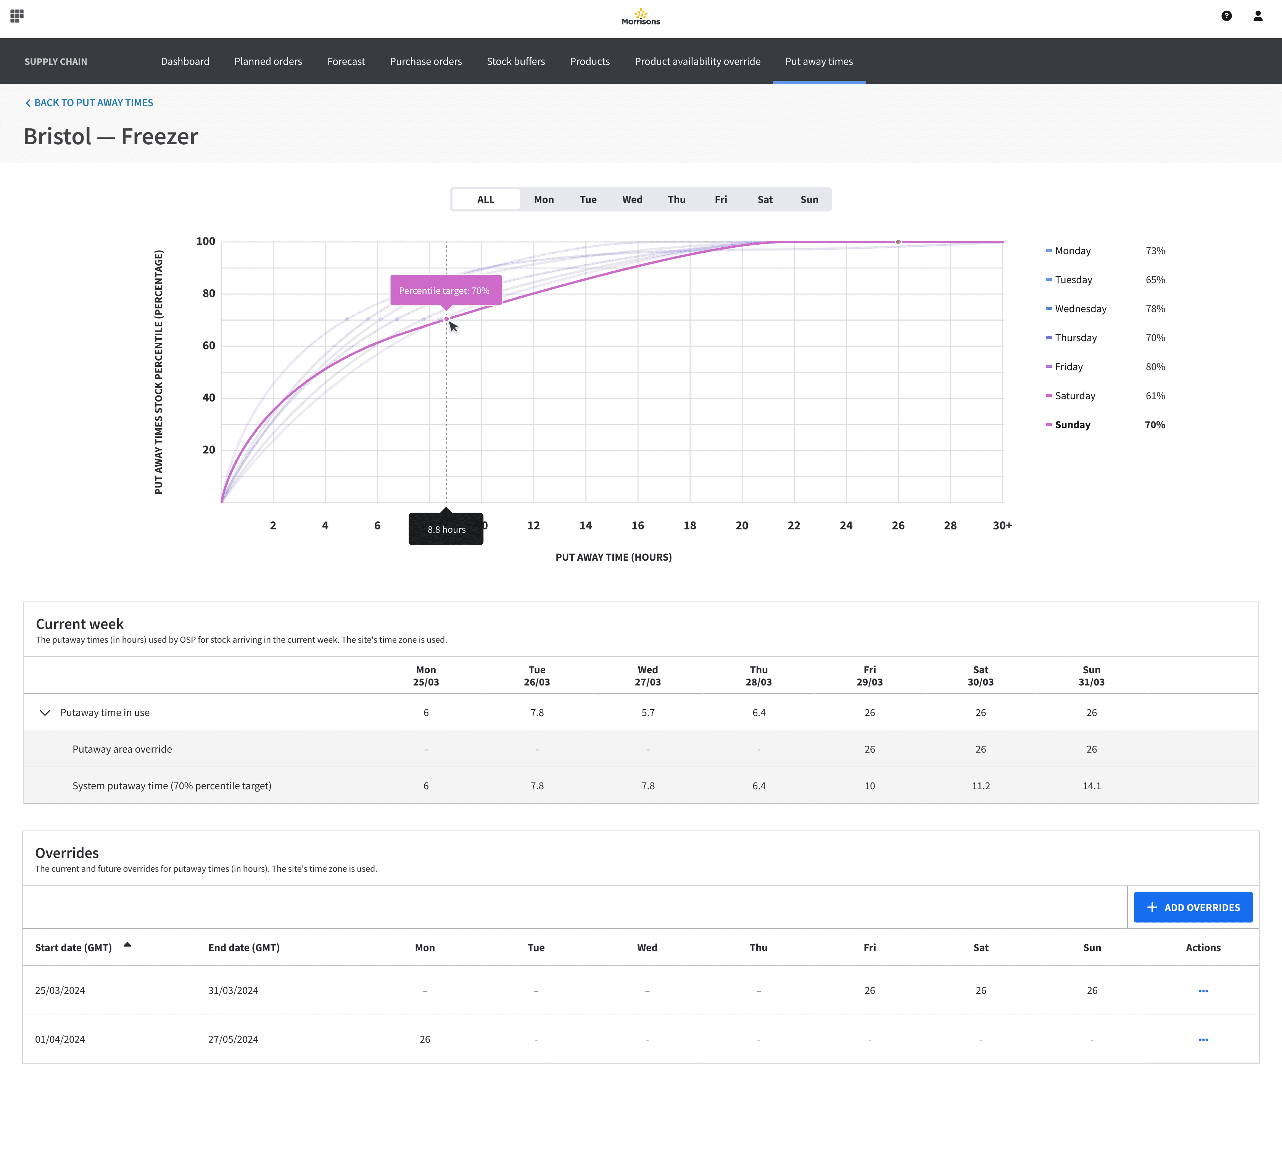Switch the chart to Fri
Viewport: 1282px width, 1171px height.
point(720,200)
